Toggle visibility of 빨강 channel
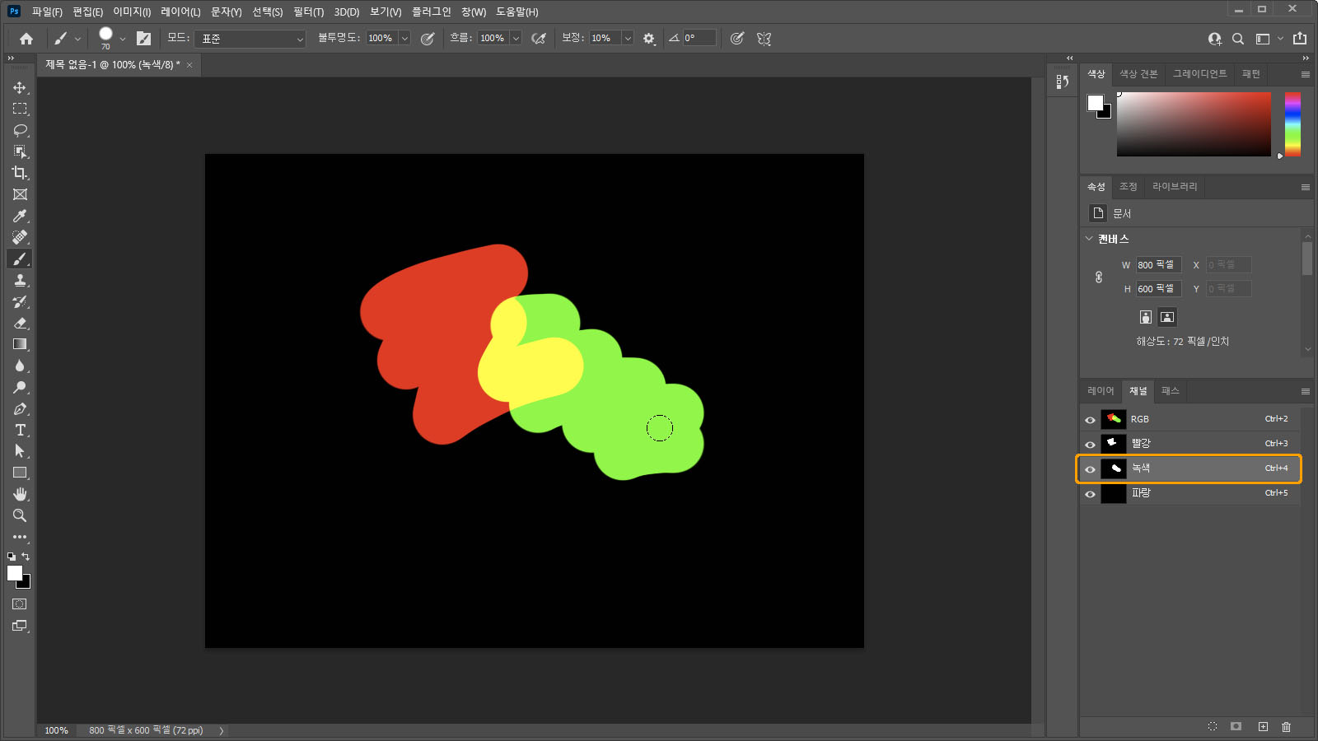The height and width of the screenshot is (741, 1318). click(1090, 445)
